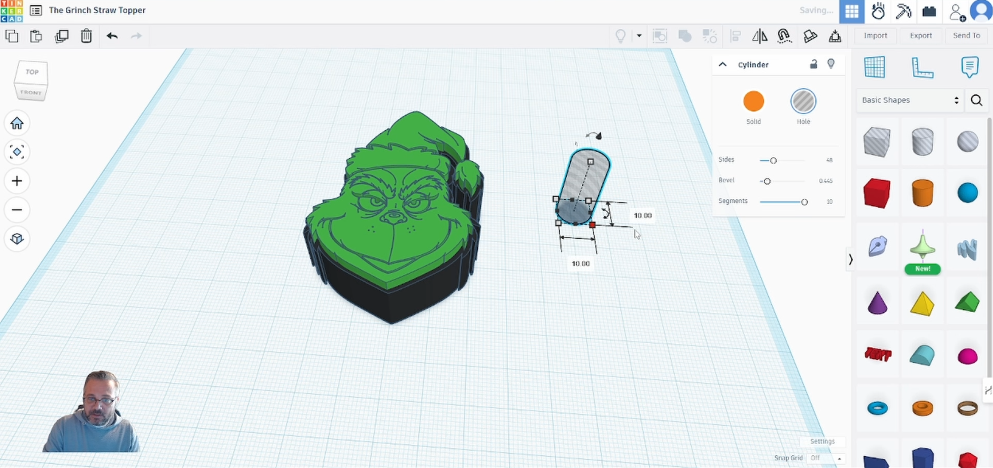993x468 pixels.
Task: Open the Basic Shapes dropdown
Action: coord(909,100)
